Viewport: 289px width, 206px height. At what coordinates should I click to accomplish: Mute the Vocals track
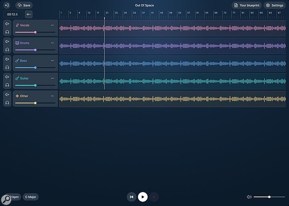pos(7,23)
